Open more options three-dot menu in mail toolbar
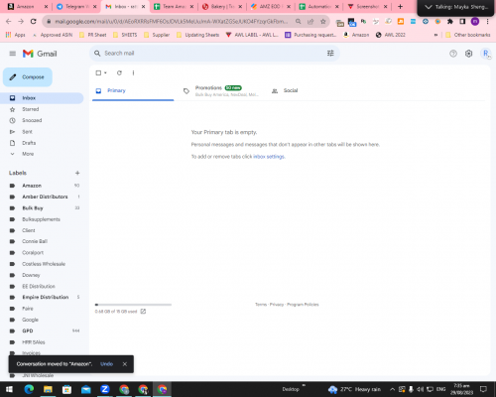The image size is (496, 397). pos(133,72)
